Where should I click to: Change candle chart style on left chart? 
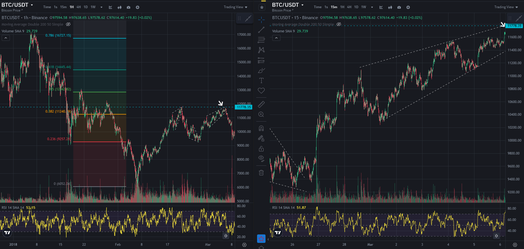120,7
